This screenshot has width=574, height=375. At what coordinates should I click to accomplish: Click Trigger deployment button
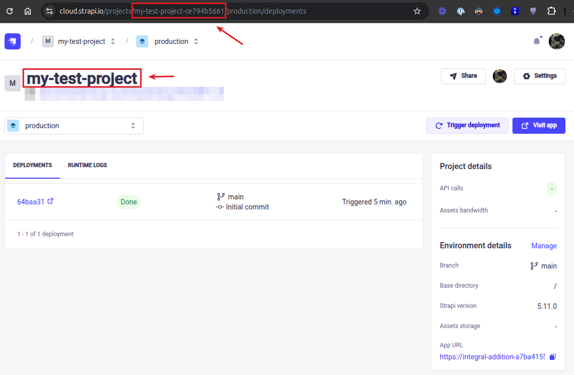(467, 126)
